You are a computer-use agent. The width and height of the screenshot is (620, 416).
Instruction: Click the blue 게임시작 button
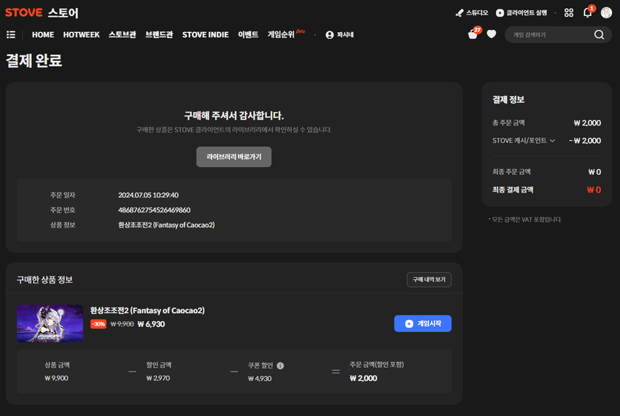click(422, 323)
